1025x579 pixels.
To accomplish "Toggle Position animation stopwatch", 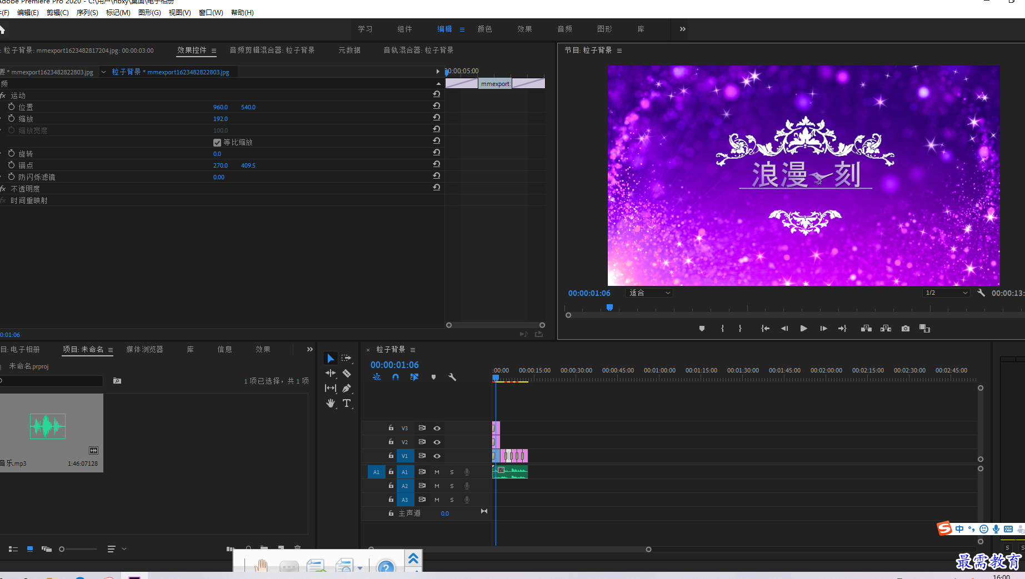I will click(11, 107).
